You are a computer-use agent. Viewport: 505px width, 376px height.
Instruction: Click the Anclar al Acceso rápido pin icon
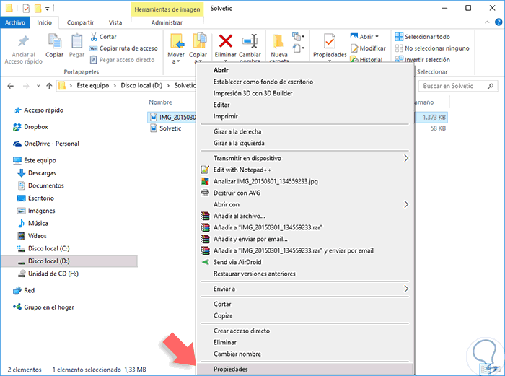(x=23, y=41)
